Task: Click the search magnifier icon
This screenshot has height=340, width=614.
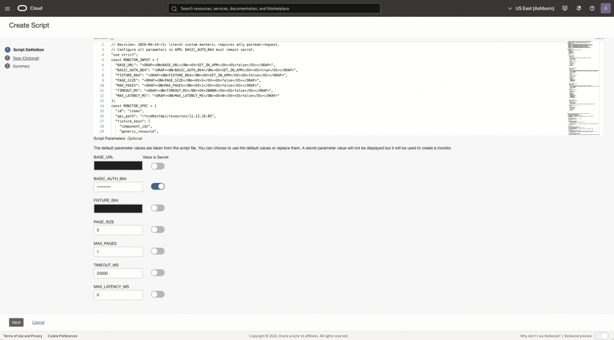Action: [174, 8]
